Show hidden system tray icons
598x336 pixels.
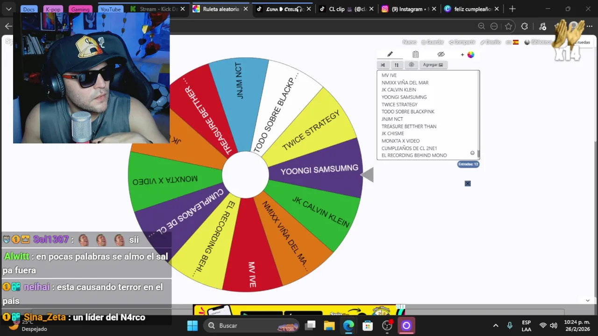(x=496, y=325)
